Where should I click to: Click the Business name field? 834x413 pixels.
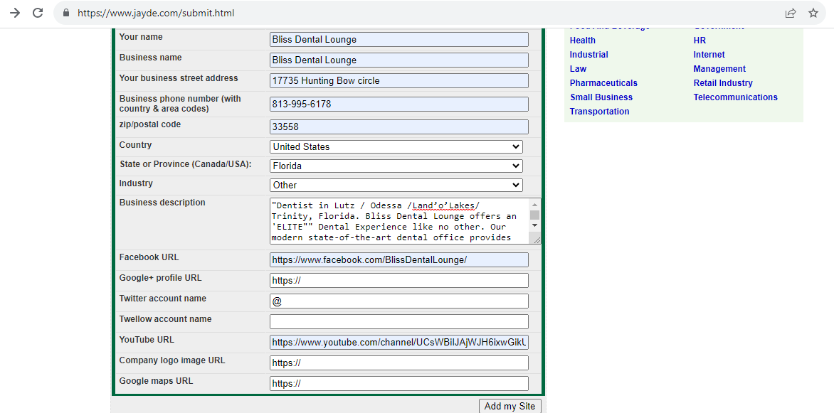[x=399, y=60]
